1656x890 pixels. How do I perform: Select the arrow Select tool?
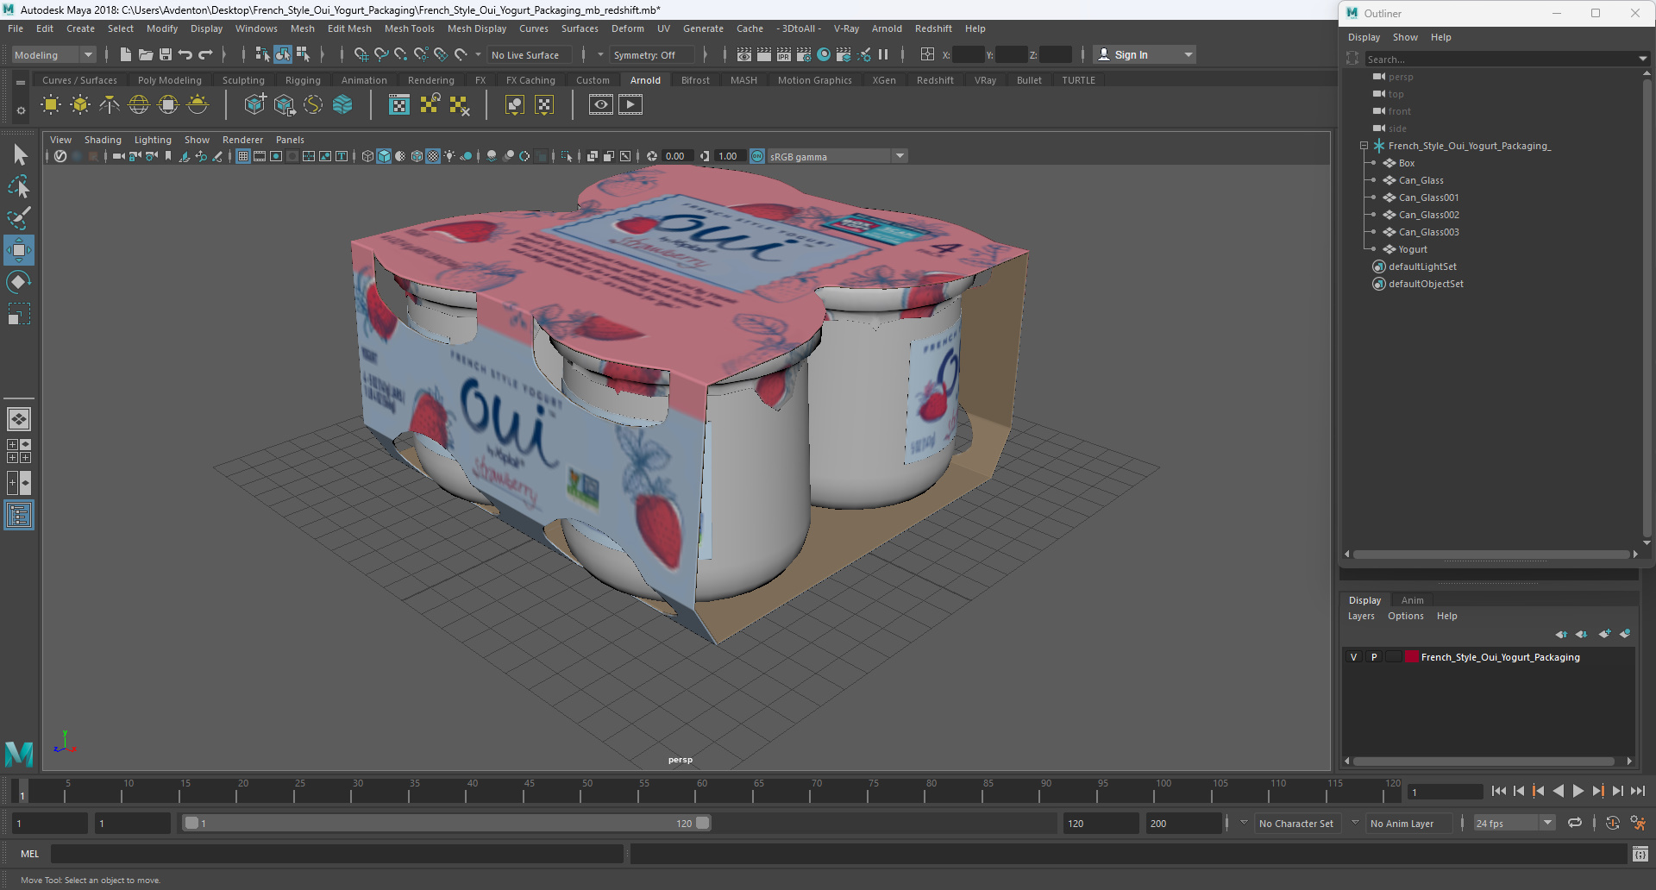tap(19, 155)
